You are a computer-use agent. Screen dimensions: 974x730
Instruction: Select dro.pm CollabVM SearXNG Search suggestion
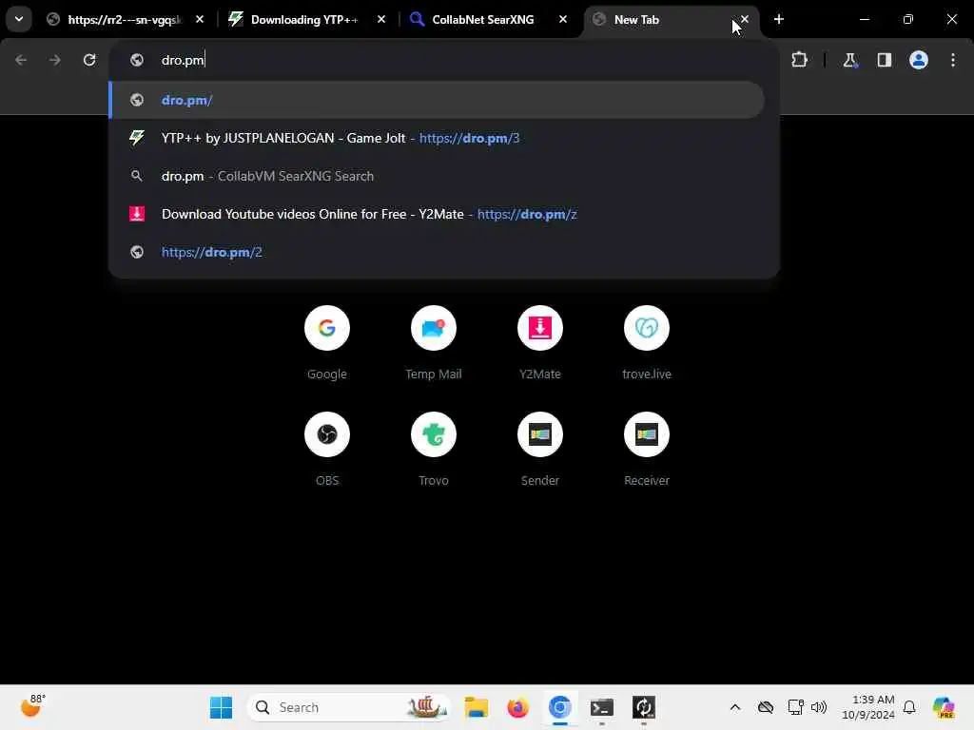pos(436,176)
